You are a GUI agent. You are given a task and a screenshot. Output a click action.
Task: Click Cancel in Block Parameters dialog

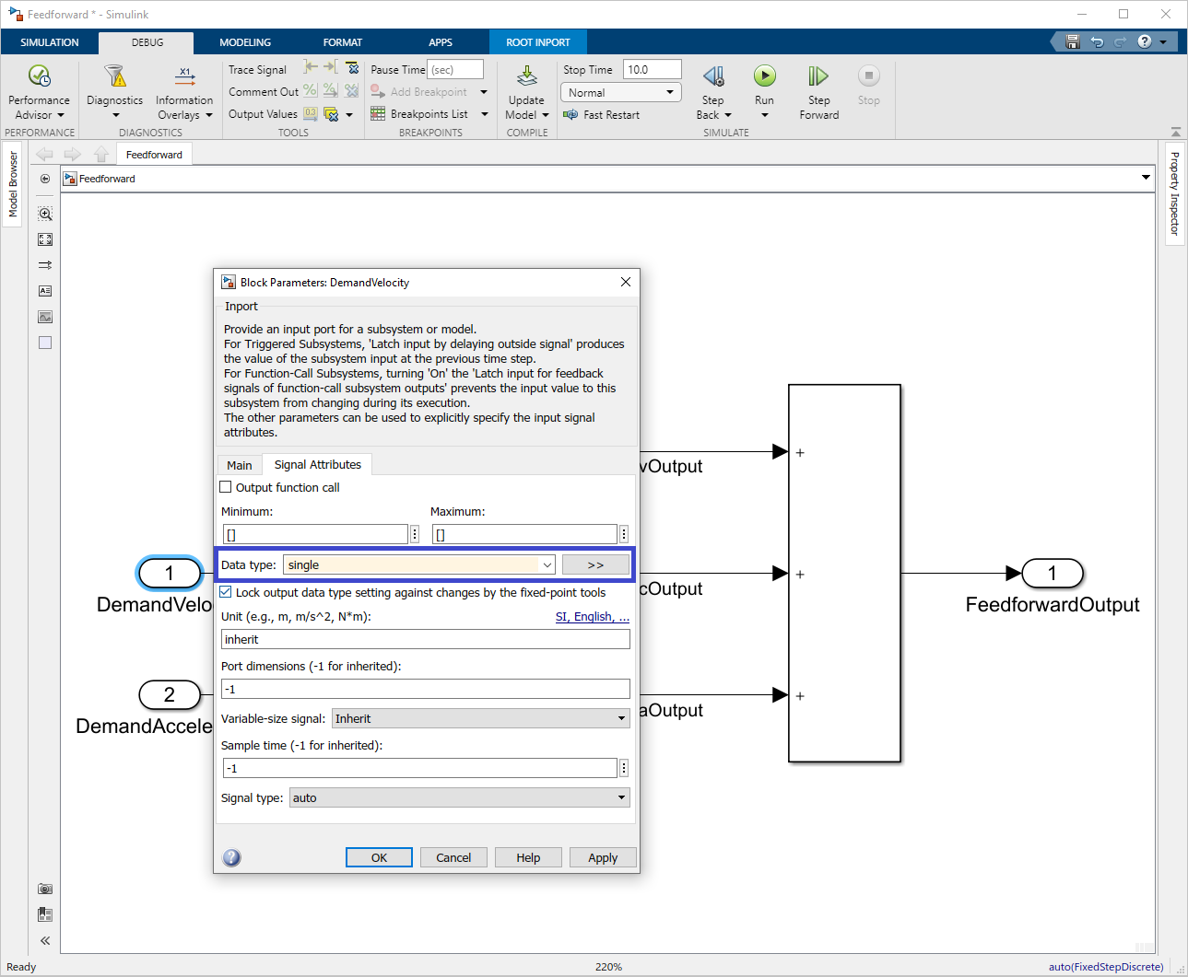pyautogui.click(x=453, y=857)
